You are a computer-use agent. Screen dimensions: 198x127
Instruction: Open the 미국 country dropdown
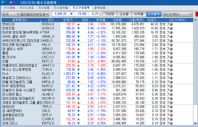point(11,14)
